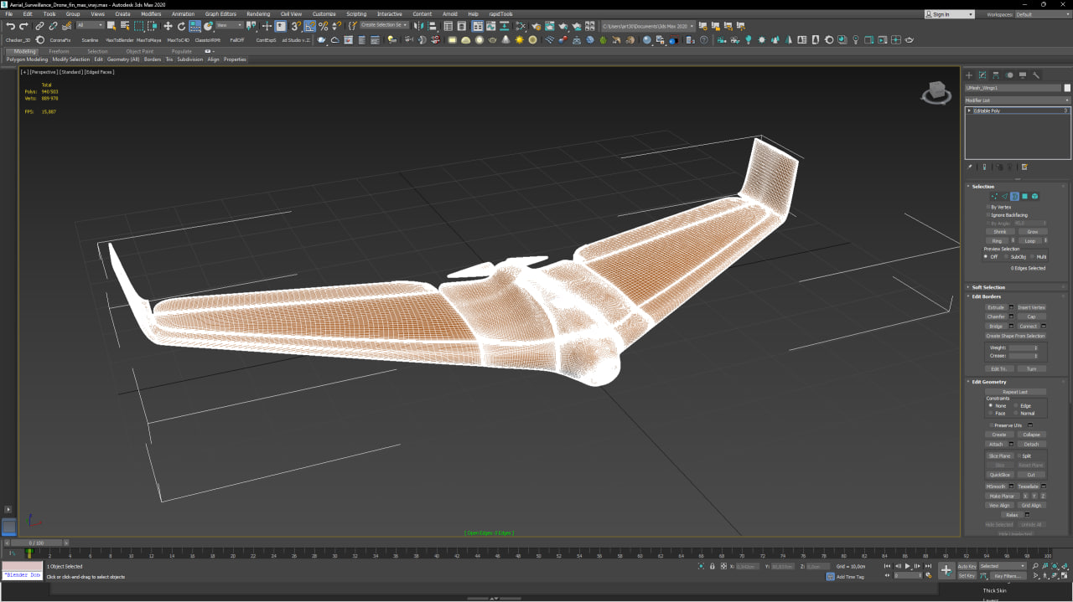The image size is (1073, 602).
Task: Open the Utilities panel wrench icon
Action: click(1036, 75)
